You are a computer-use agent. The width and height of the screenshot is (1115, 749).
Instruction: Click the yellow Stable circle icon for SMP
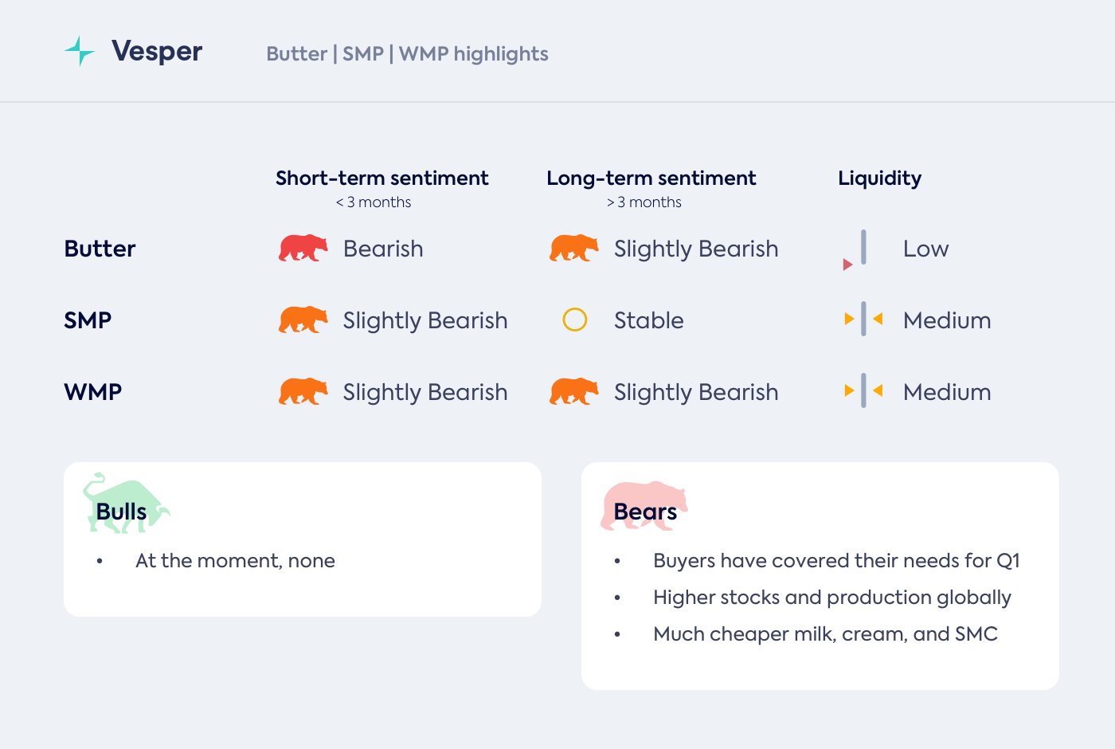[x=574, y=320]
